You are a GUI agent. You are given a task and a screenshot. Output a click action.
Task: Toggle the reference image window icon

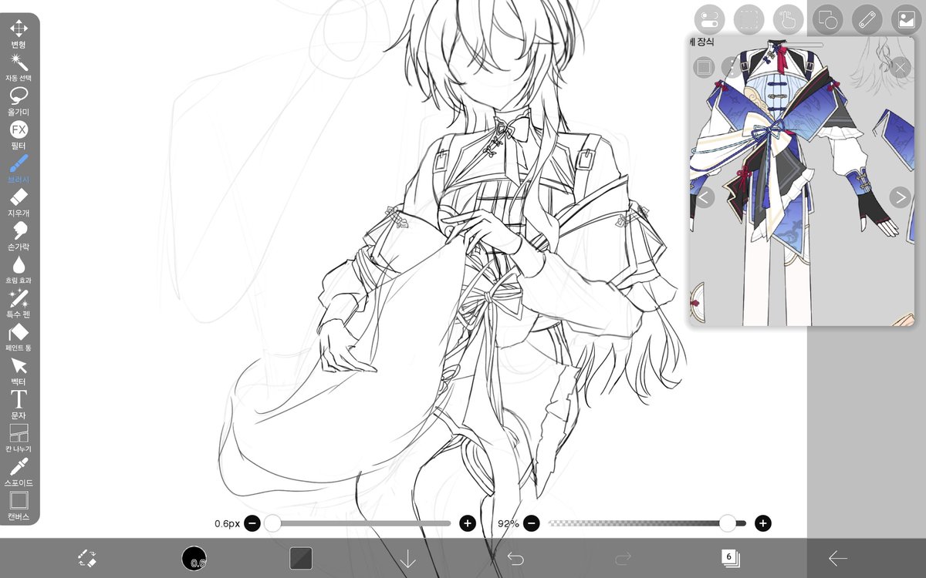tap(906, 19)
